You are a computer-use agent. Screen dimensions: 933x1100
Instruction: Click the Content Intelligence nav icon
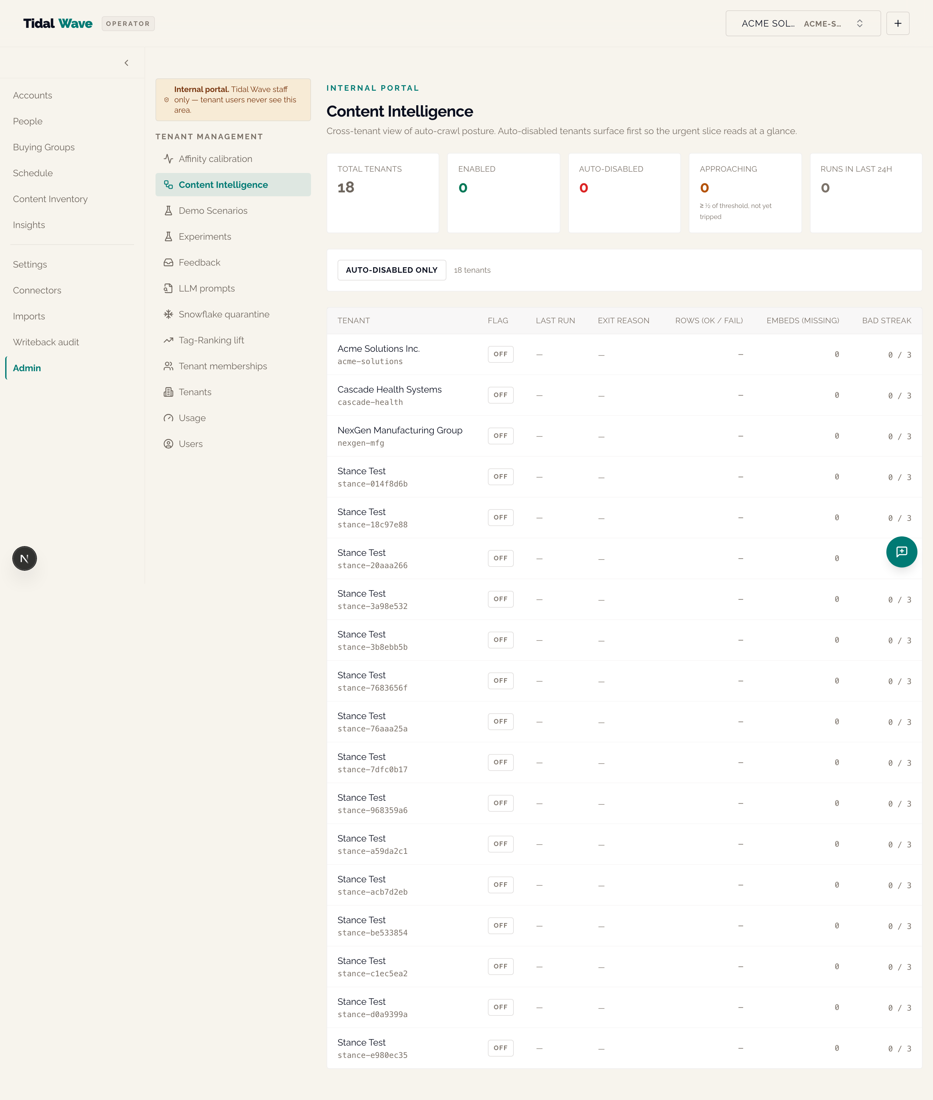coord(168,185)
